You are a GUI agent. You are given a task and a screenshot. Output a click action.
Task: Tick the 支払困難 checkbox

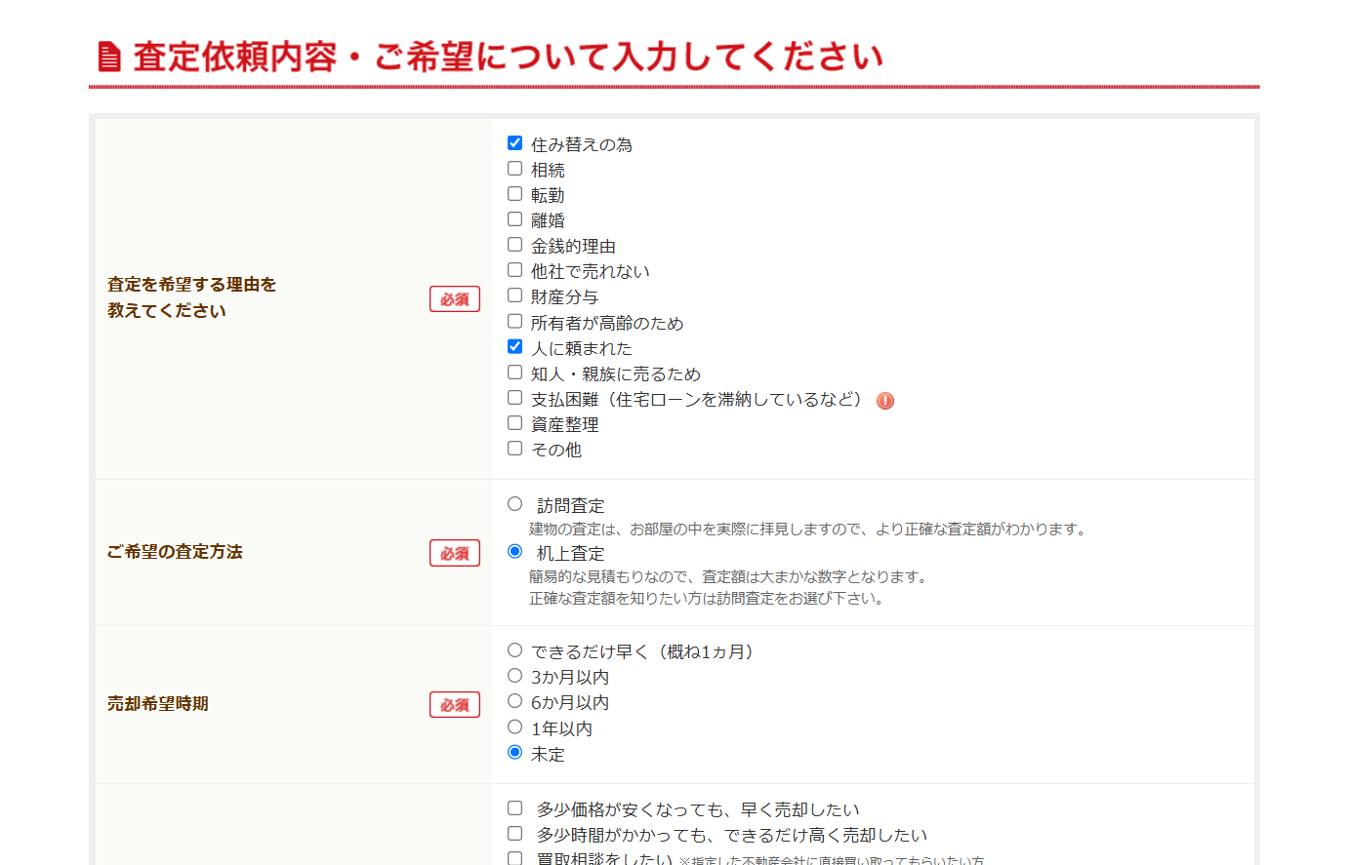click(514, 398)
